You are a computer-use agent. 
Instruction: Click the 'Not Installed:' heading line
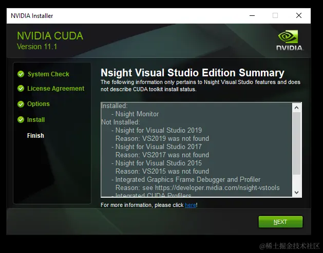[121, 122]
